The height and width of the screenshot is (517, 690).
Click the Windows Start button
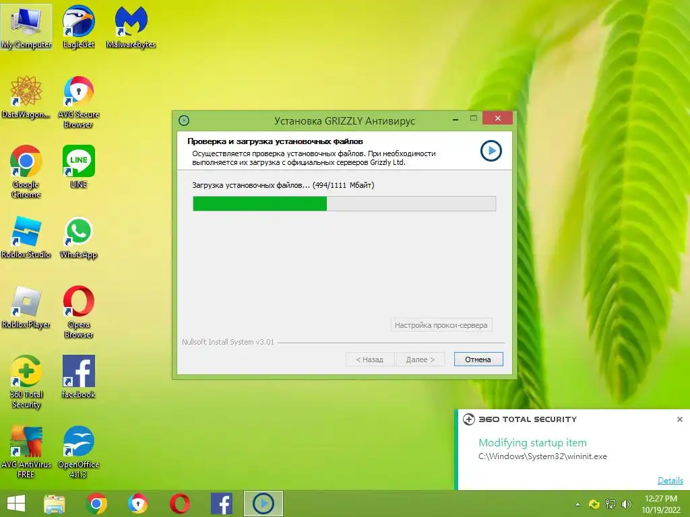tap(16, 504)
